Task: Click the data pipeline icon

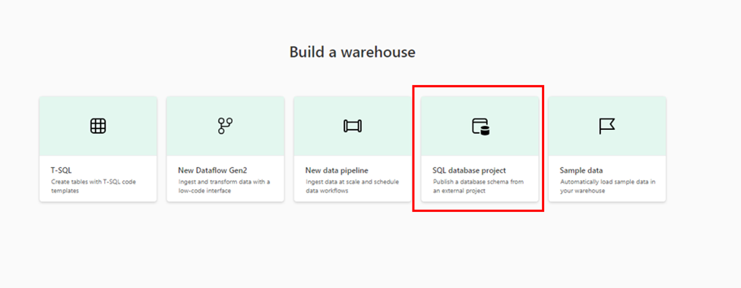Action: click(x=353, y=126)
